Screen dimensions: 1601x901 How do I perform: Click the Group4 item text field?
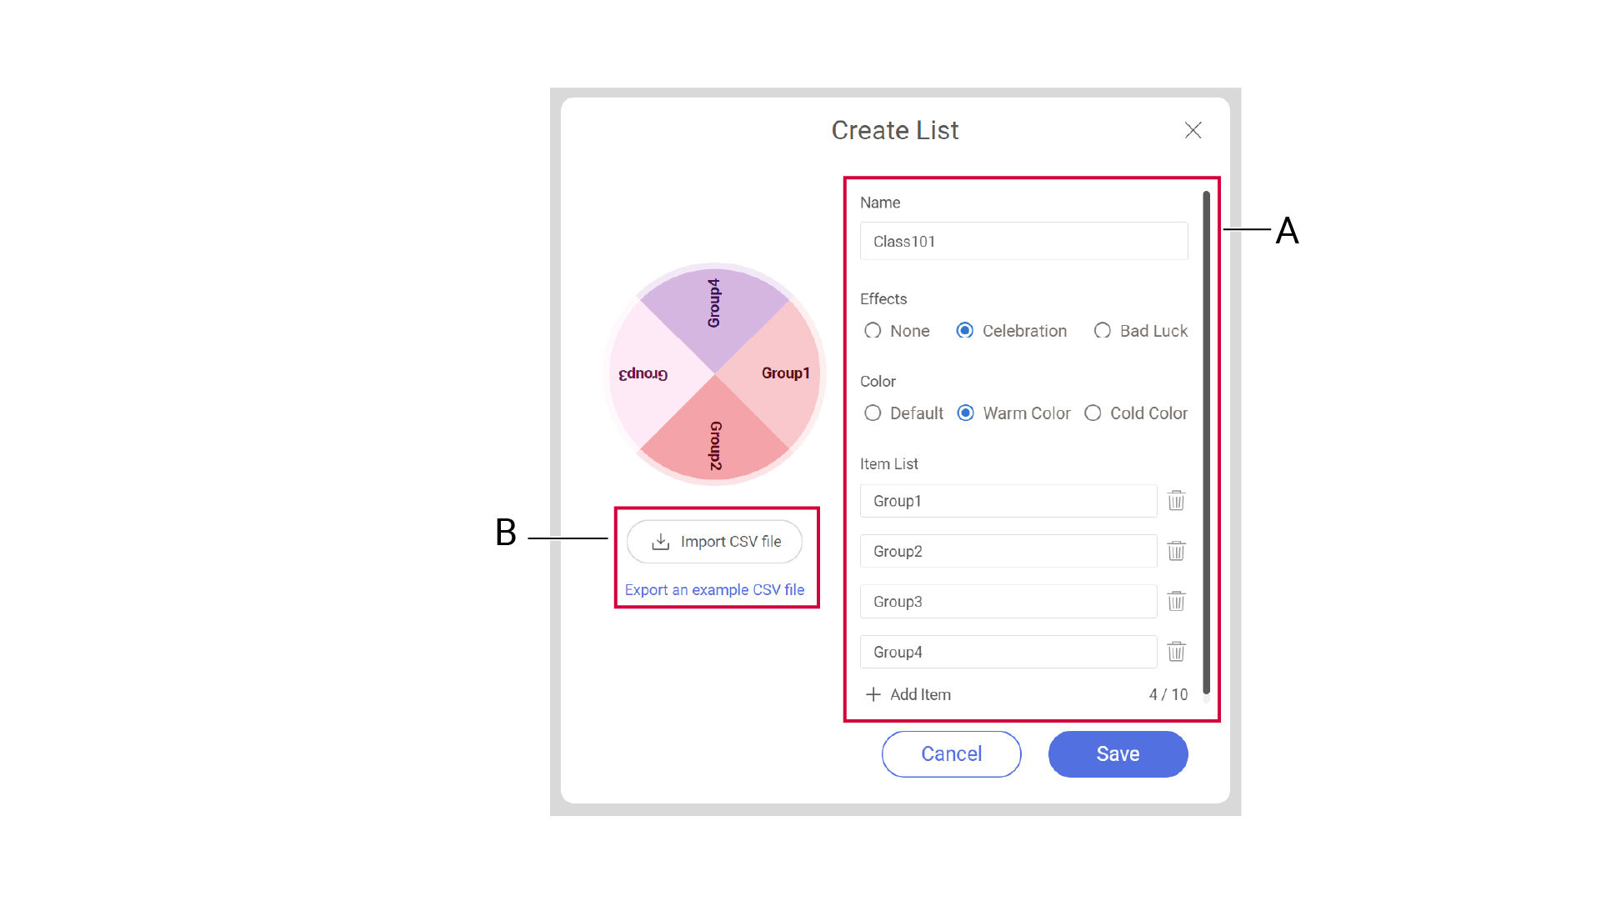(x=1008, y=652)
